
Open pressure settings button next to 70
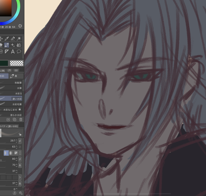tap(20, 165)
